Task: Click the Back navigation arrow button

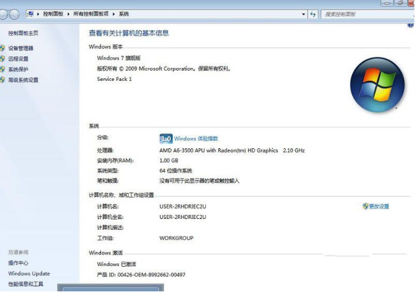Action: pyautogui.click(x=3, y=14)
